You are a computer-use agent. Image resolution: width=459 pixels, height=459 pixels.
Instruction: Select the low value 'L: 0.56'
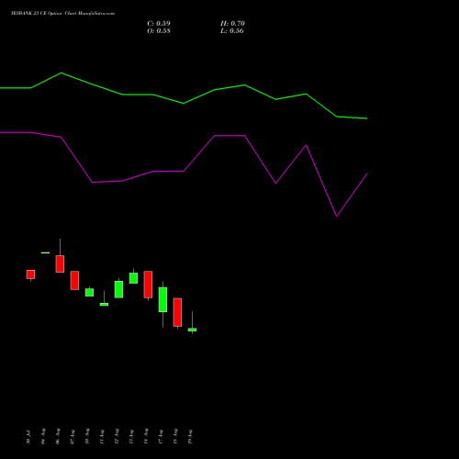232,31
